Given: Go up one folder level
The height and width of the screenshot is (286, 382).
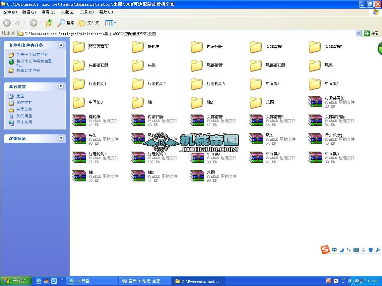Looking at the screenshot, I should point(49,23).
